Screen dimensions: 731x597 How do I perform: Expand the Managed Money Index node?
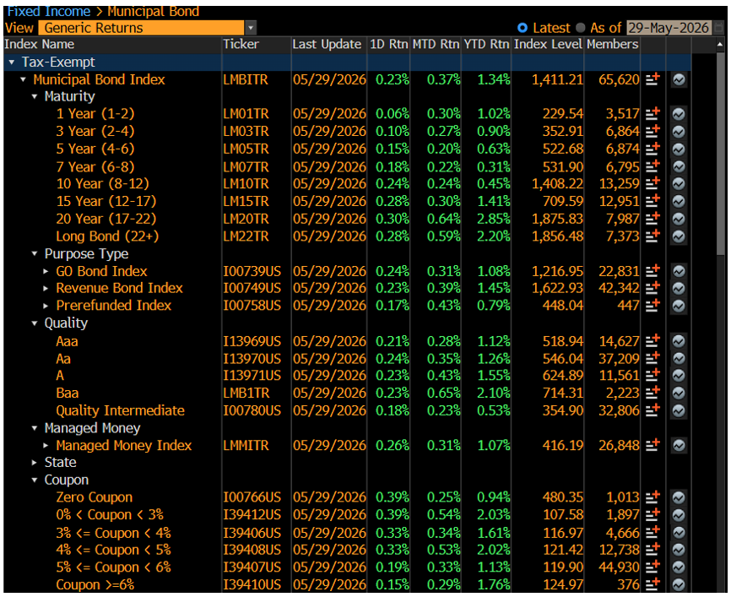(46, 445)
